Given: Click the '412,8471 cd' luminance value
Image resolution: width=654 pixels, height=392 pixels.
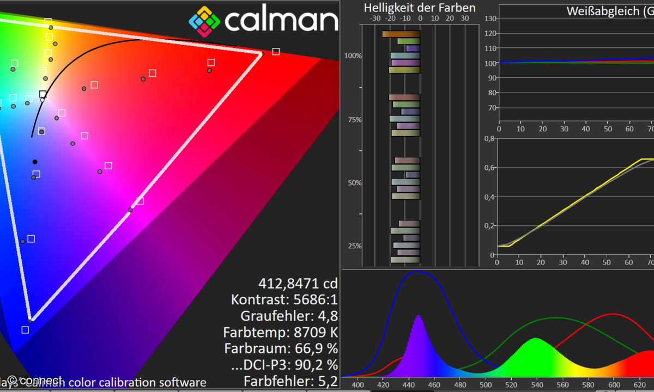Looking at the screenshot, I should 298,284.
